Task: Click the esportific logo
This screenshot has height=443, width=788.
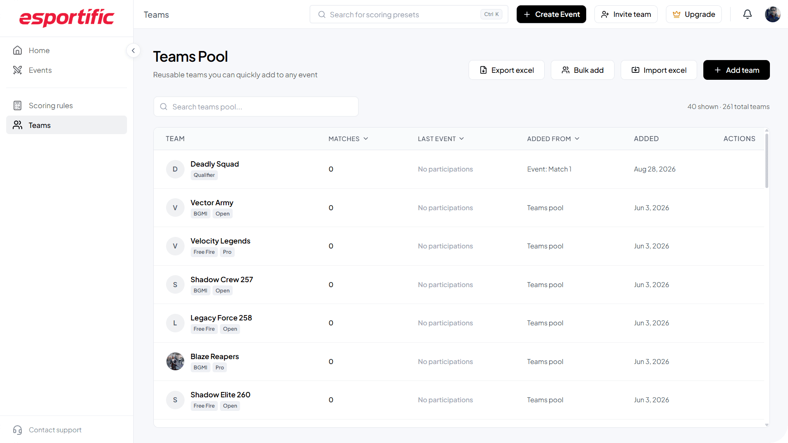Action: [67, 18]
